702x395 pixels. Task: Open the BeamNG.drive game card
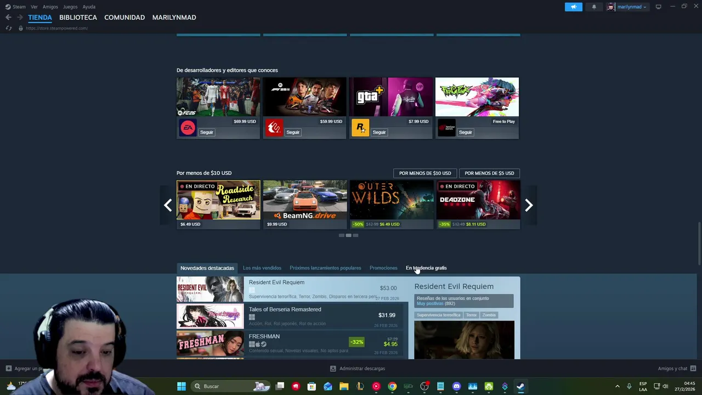tap(305, 205)
